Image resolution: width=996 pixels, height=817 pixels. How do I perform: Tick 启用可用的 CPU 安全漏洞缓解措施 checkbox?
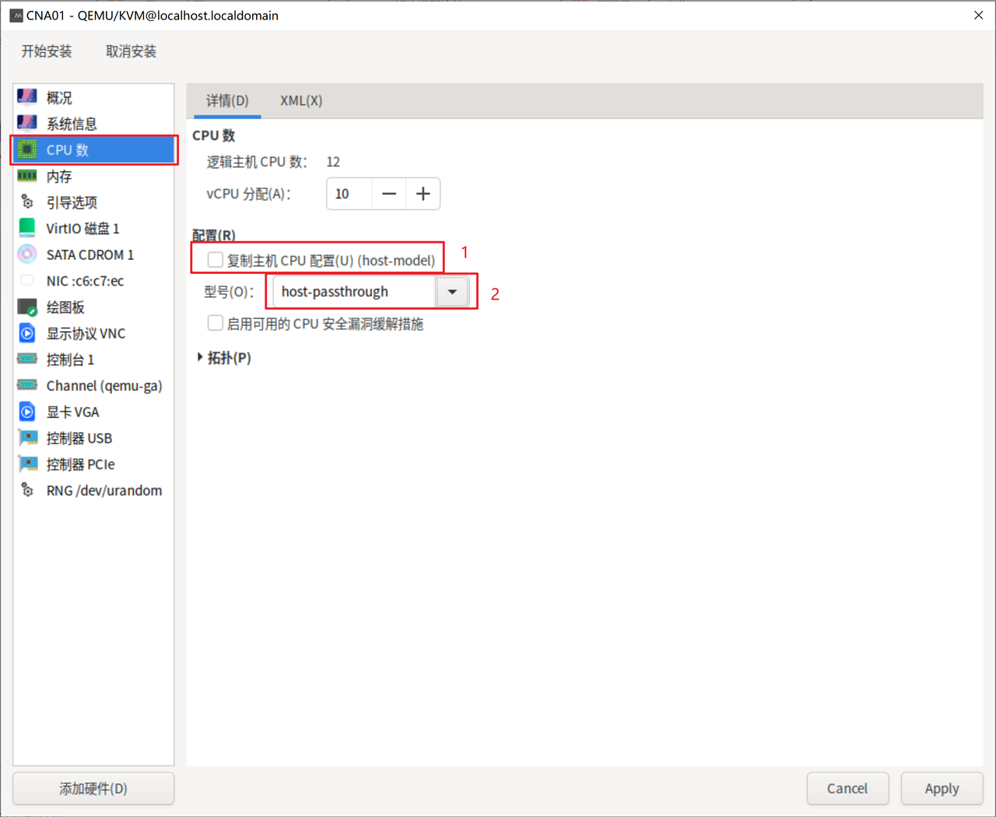point(216,323)
